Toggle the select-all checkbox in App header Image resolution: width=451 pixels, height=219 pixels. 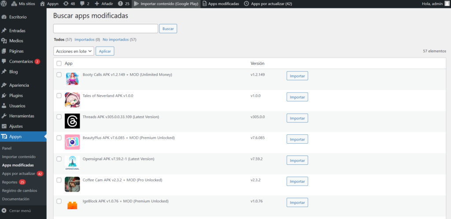pos(59,63)
